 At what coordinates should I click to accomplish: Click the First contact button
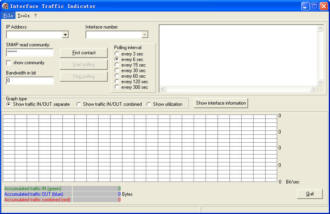84,53
